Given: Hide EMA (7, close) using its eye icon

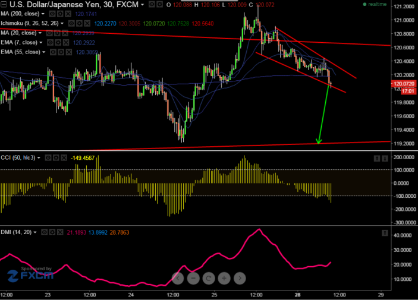Looking at the screenshot, I should pyautogui.click(x=50, y=43).
